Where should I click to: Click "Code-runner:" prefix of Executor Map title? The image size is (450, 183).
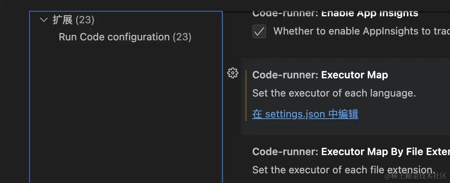tap(285, 75)
